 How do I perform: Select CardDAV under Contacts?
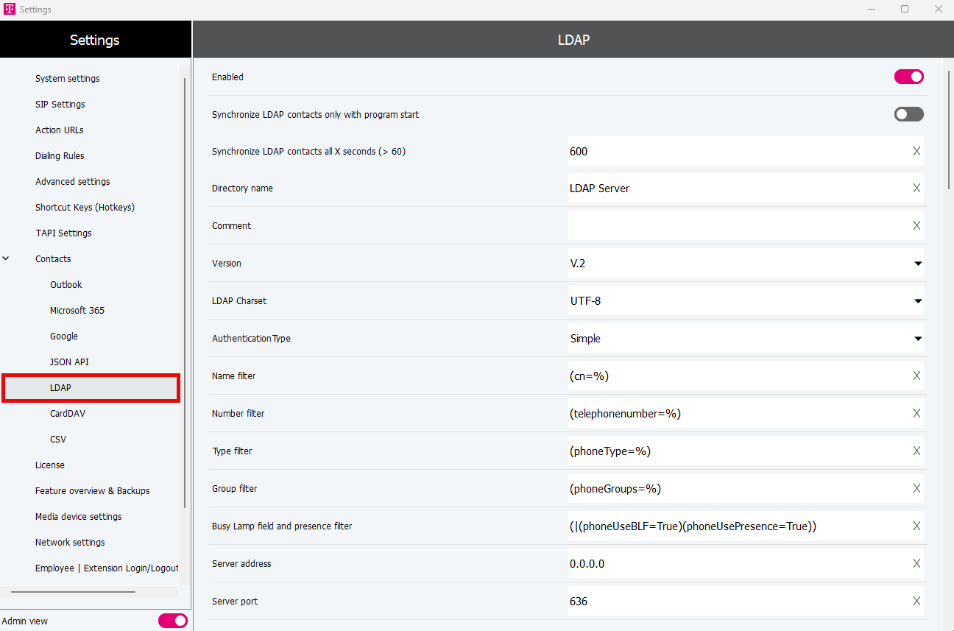point(68,414)
